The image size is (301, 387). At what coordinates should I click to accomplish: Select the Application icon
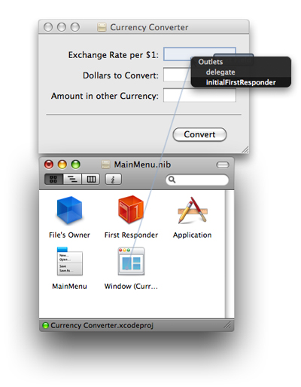pos(193,210)
